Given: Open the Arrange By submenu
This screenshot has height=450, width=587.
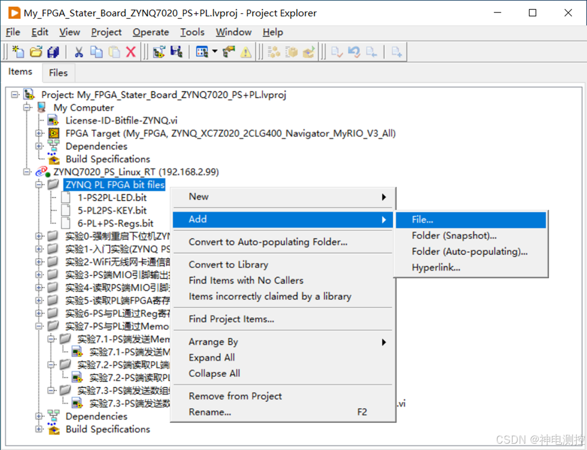Looking at the screenshot, I should tap(283, 342).
